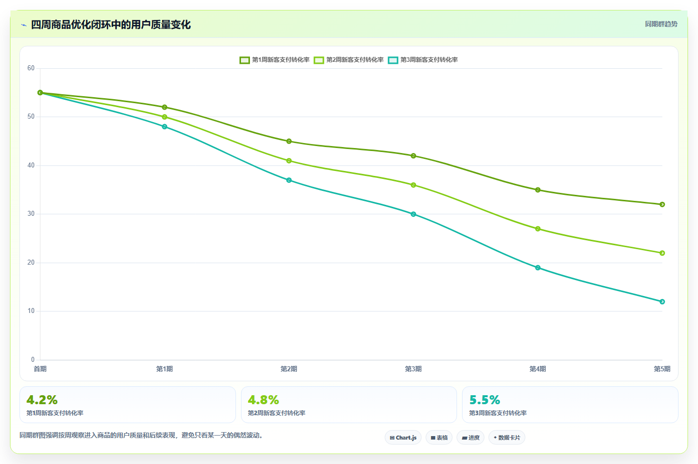The width and height of the screenshot is (698, 464).
Task: Click 第3周 series point at 第1期 (48)
Action: pyautogui.click(x=165, y=127)
